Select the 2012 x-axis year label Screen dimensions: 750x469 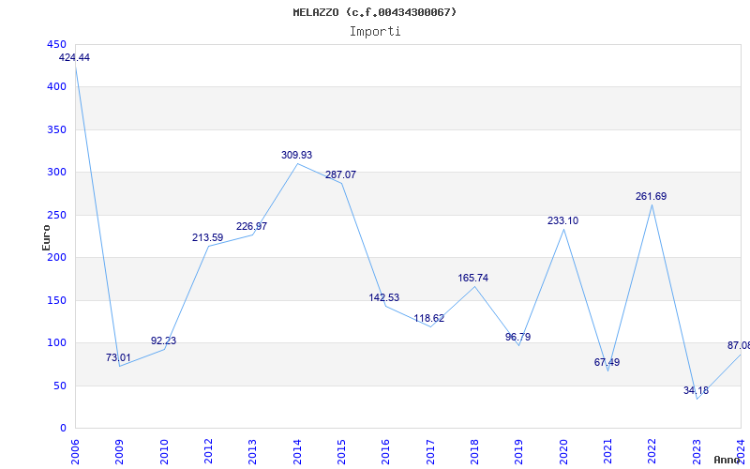(x=208, y=451)
